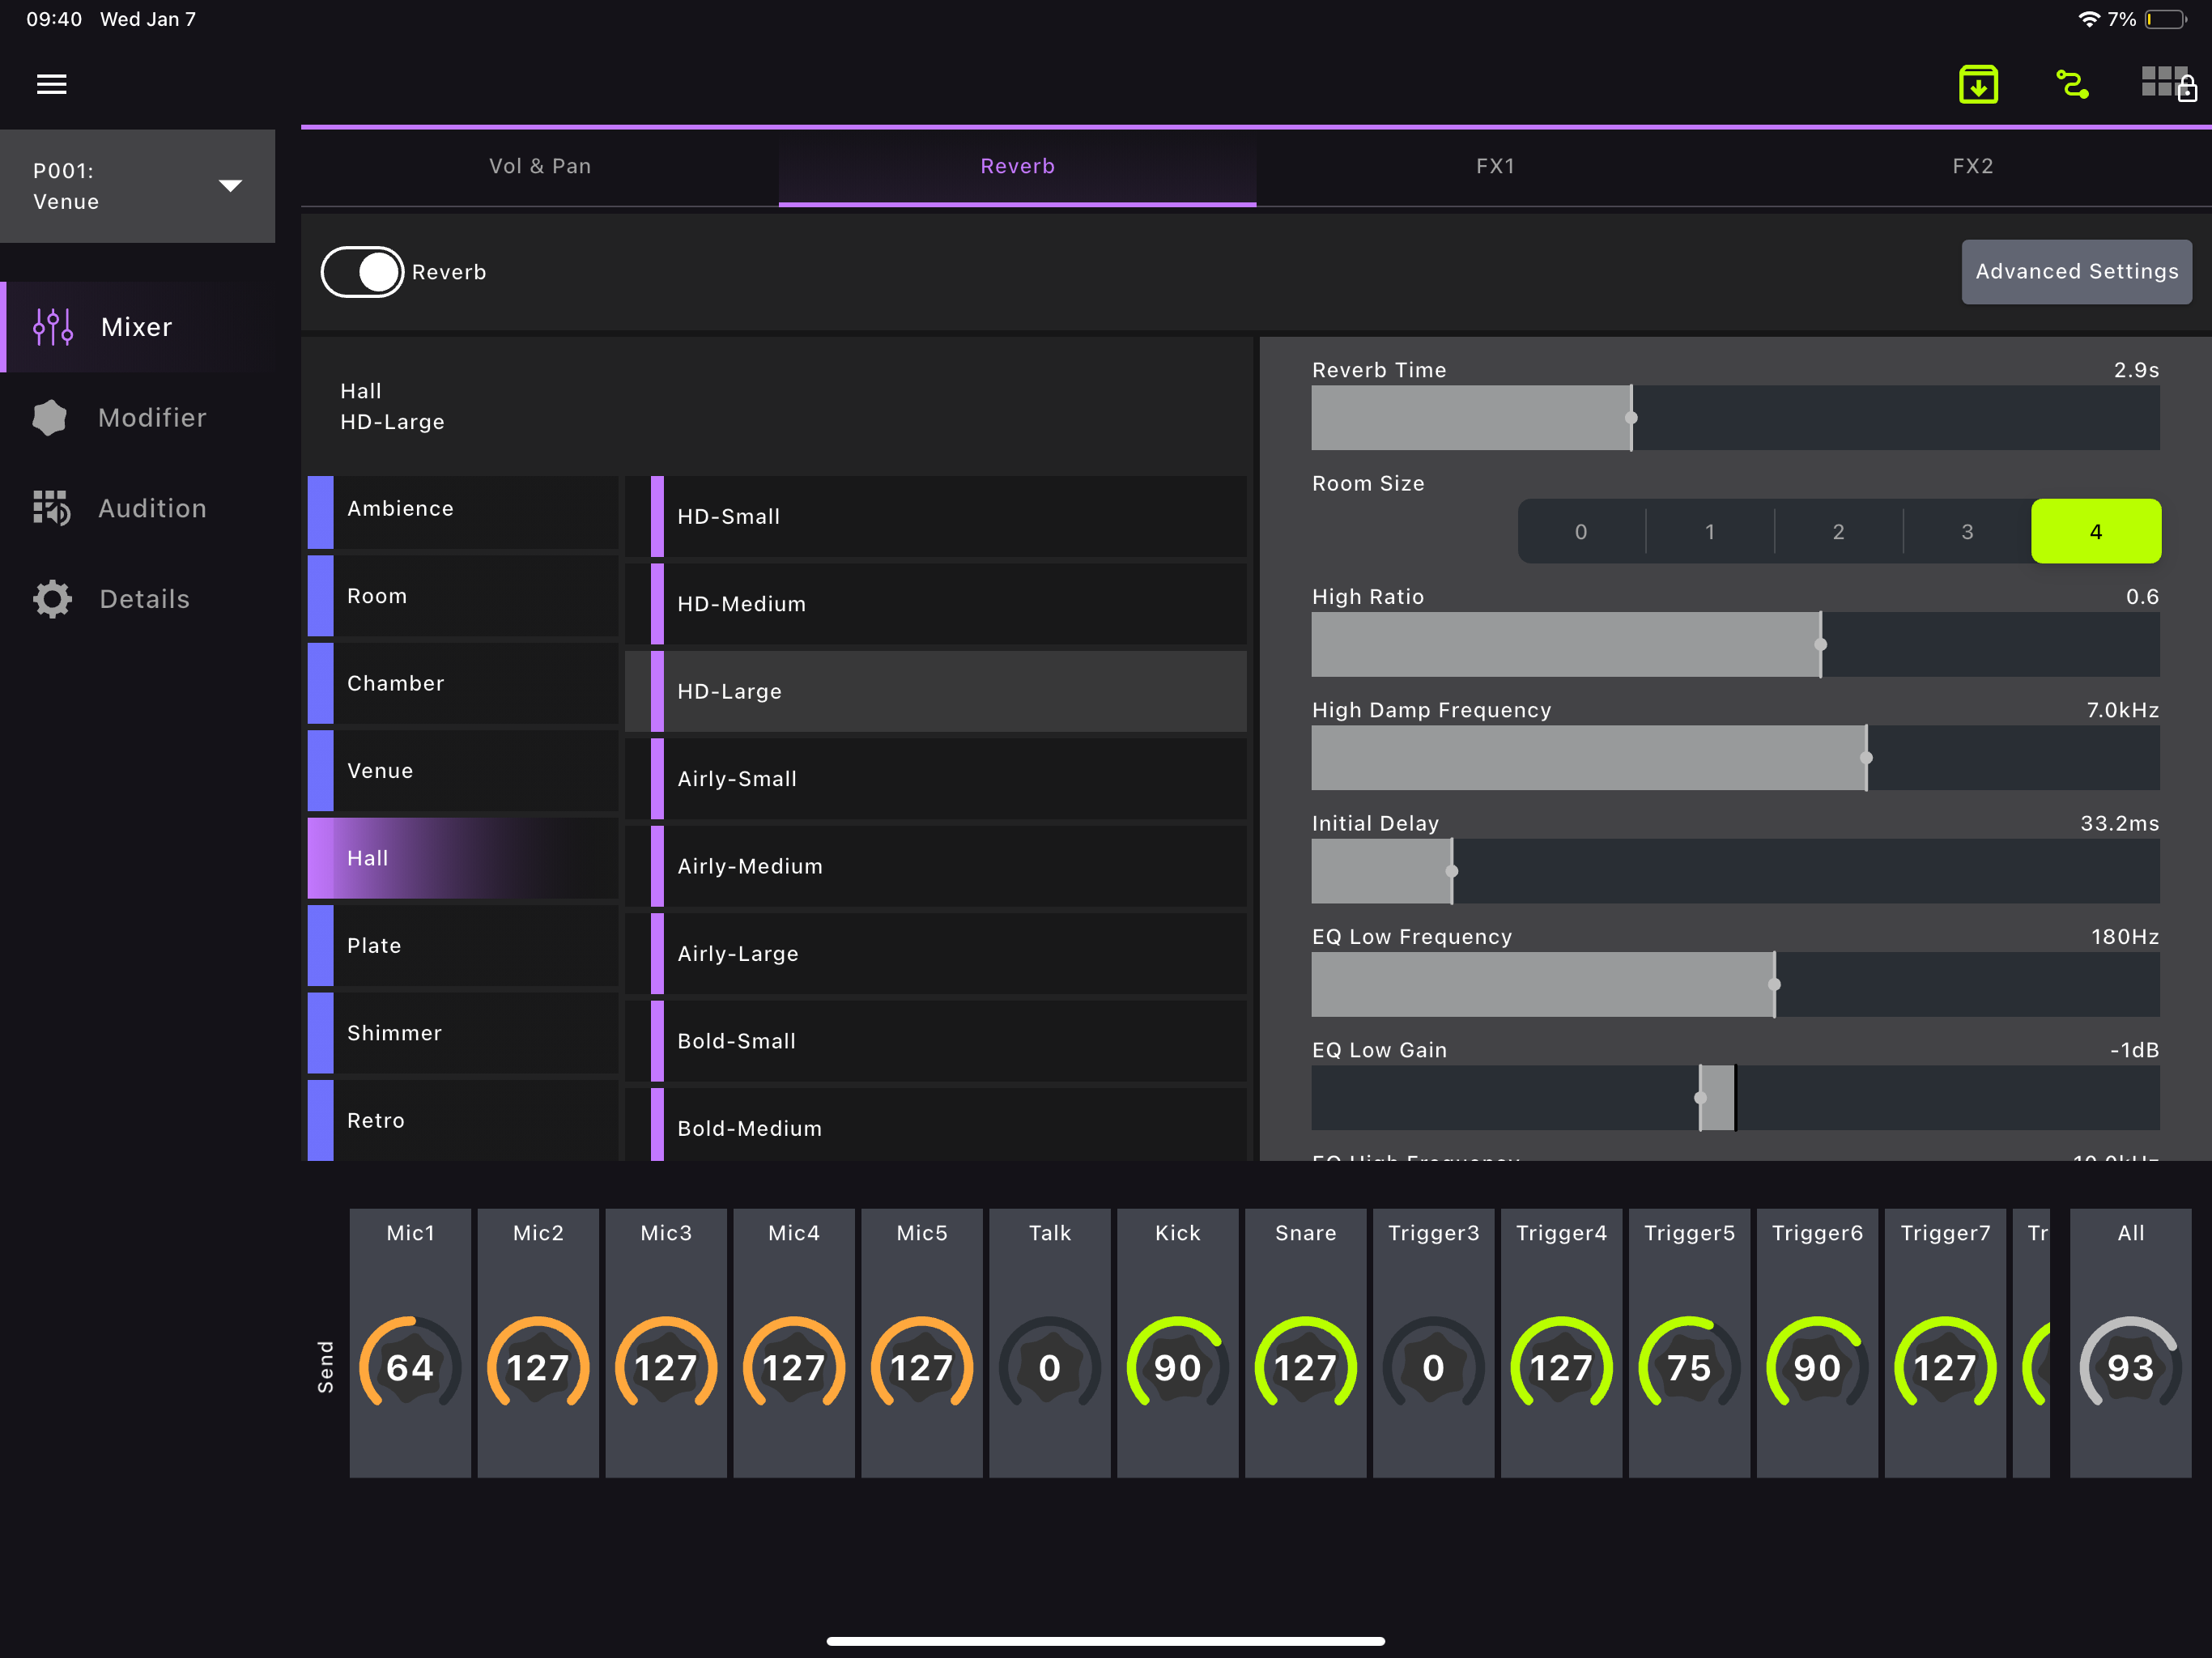The image size is (2212, 1658).
Task: Check the Wi-Fi status icon
Action: tap(2088, 19)
